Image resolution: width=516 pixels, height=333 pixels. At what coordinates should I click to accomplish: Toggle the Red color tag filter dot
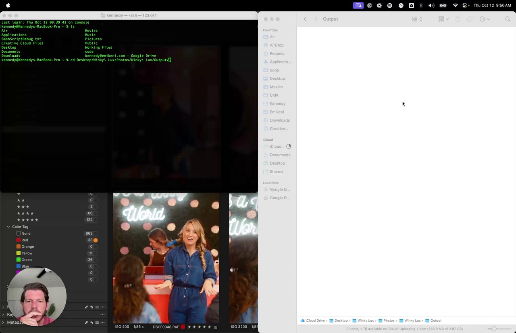point(96,240)
